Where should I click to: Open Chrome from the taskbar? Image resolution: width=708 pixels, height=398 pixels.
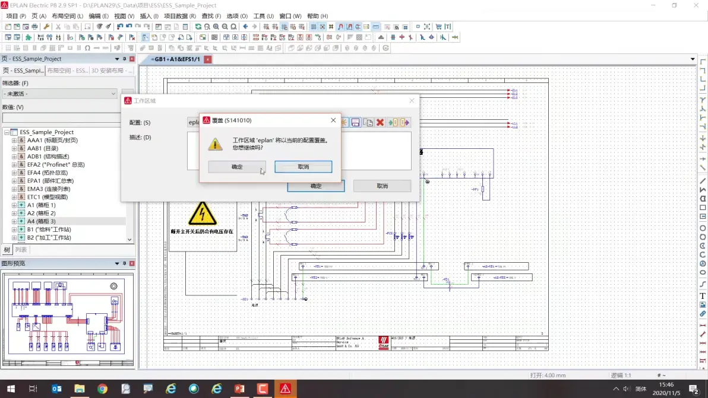(x=103, y=389)
